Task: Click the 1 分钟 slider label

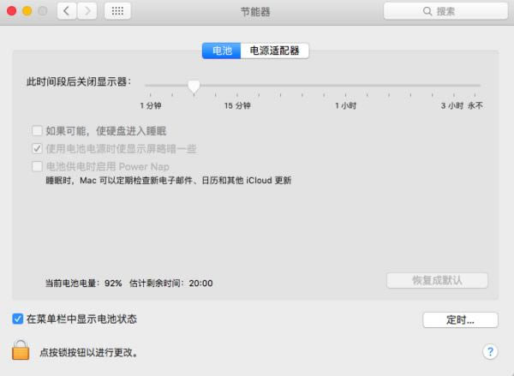Action: (151, 105)
